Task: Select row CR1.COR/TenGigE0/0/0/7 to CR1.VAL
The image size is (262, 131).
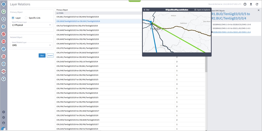Action: tap(130, 115)
